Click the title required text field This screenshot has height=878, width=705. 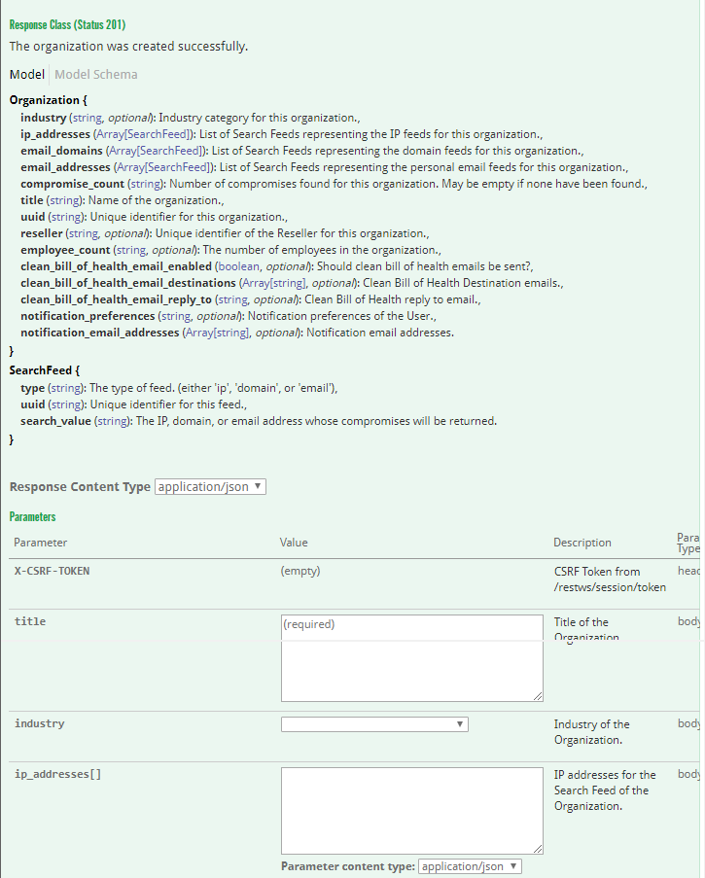point(411,625)
